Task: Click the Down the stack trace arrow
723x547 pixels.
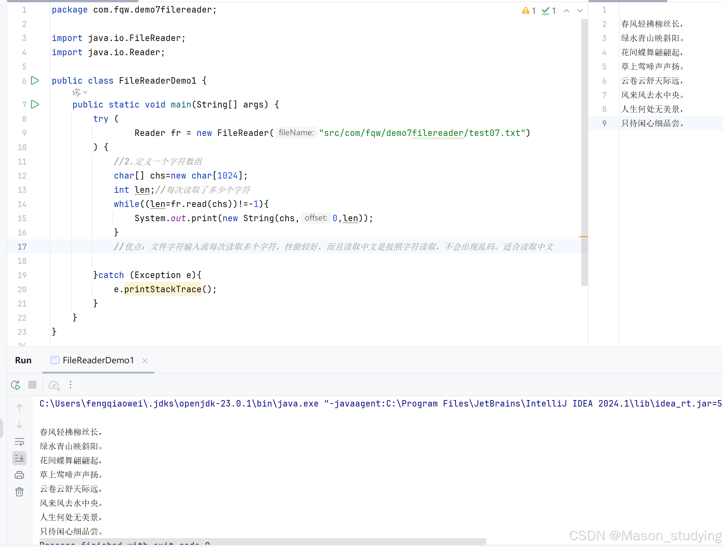Action: 19,425
